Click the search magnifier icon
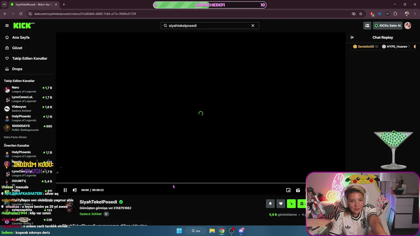This screenshot has width=420, height=236. 165,26
